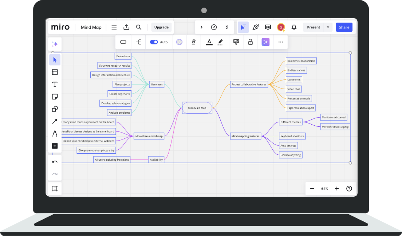Undo the last action
The image size is (402, 236).
tap(55, 162)
